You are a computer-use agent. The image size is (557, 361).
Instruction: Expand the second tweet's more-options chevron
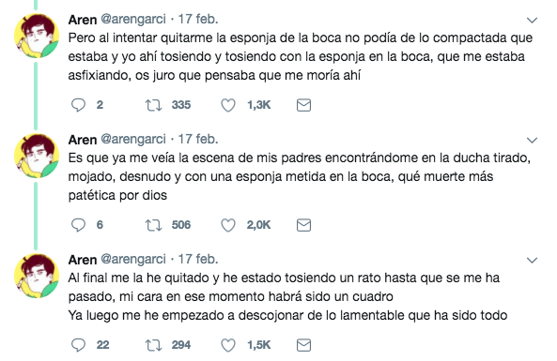coord(532,141)
